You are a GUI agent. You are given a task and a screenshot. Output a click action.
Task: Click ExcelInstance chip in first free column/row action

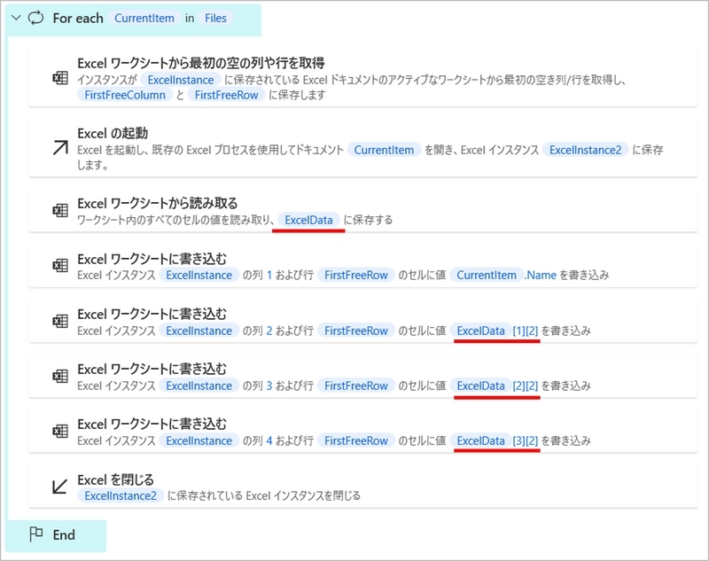pos(181,80)
